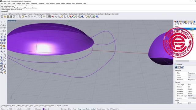Click the Cut scissors icon

coord(17,16)
